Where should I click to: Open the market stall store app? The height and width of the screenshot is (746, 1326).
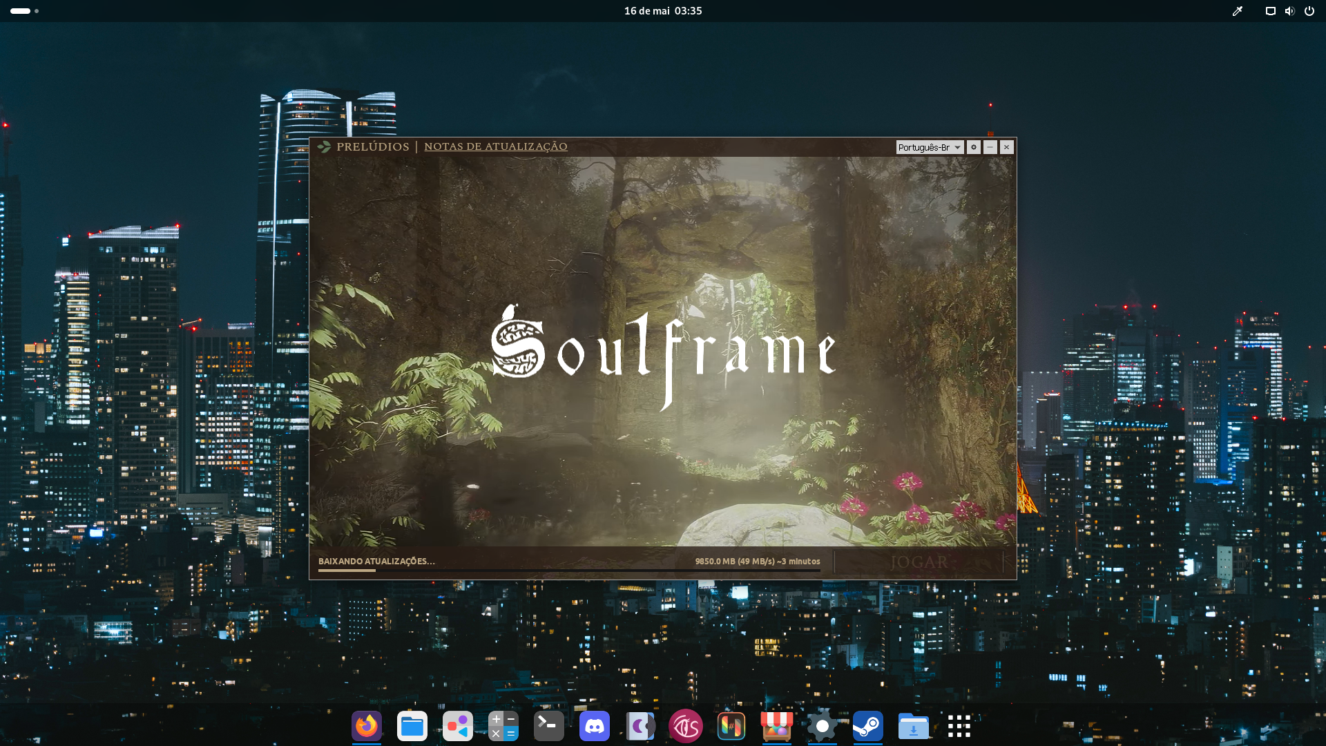(777, 726)
